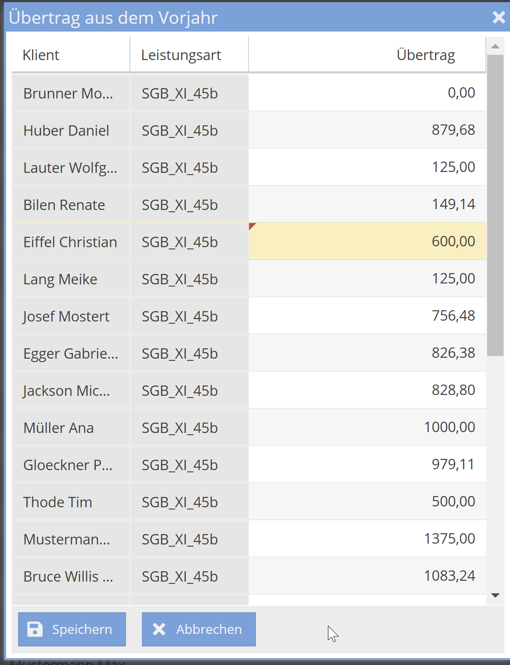Sort by the Übertrag column header

tap(425, 55)
